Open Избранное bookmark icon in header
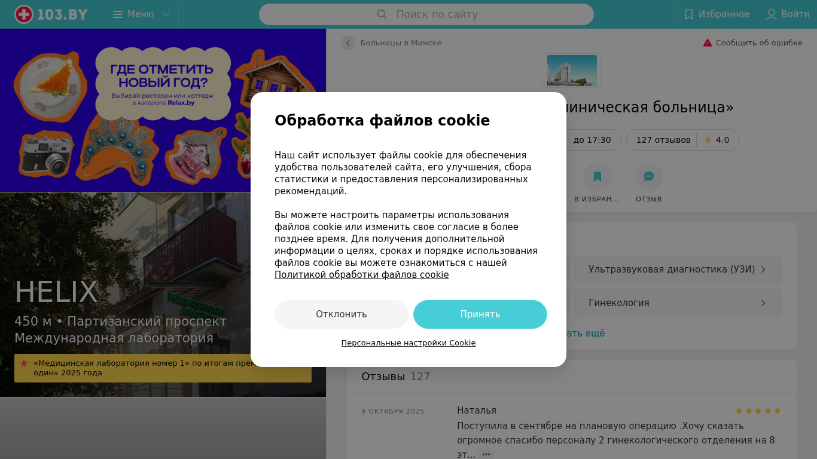Screen dimensions: 817x459 pos(689,14)
